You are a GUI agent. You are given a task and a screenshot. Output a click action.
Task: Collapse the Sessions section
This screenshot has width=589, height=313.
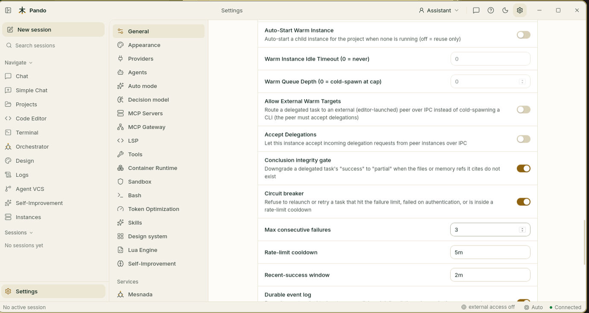(x=19, y=232)
